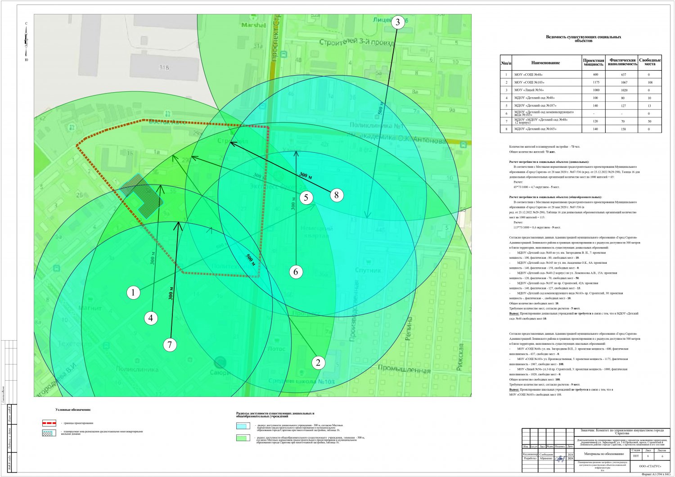This screenshot has height=477, width=675.
Task: Click the cyan 300 m radius legend swatch
Action: (x=243, y=426)
